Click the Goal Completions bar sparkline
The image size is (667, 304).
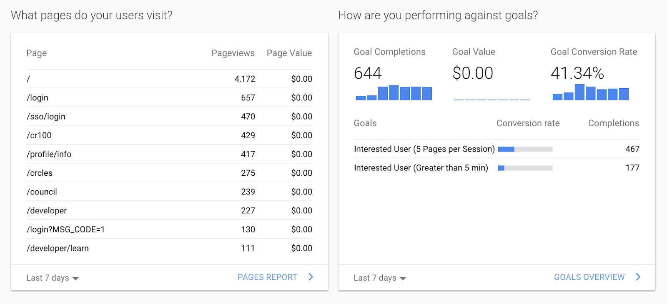click(x=394, y=93)
